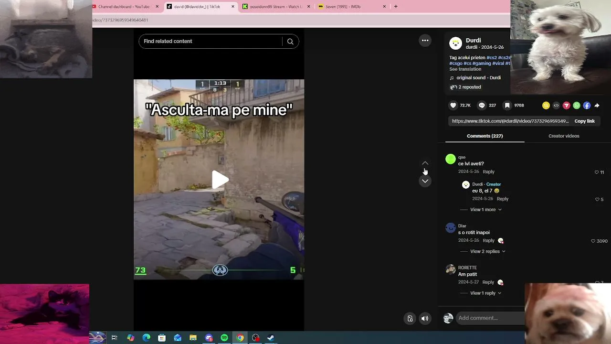Click the tiktok.com video URL text

click(510, 121)
